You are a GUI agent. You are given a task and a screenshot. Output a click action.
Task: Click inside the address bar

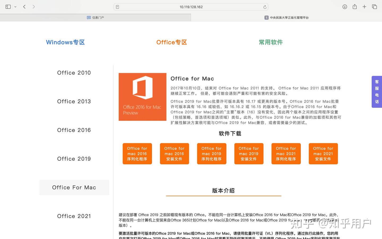pyautogui.click(x=191, y=7)
